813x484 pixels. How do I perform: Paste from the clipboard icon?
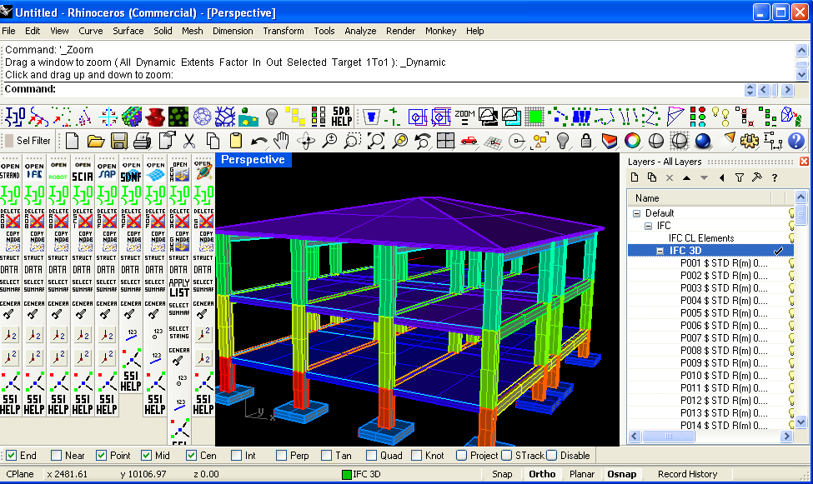click(236, 141)
